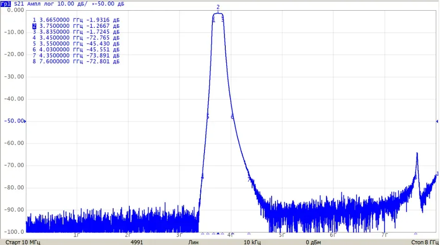Click the Старт 10 МГц start frequency field

[x=23, y=242]
